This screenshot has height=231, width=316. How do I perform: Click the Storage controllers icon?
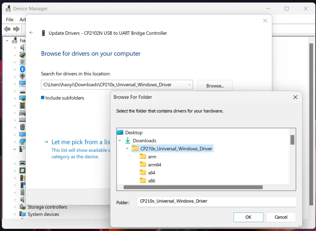[x=22, y=207]
